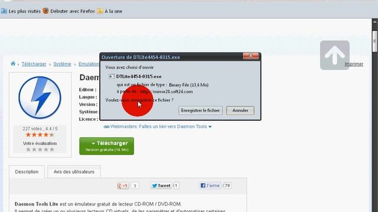Click the Twitter Tweet button
This screenshot has height=212, width=378.
click(161, 185)
